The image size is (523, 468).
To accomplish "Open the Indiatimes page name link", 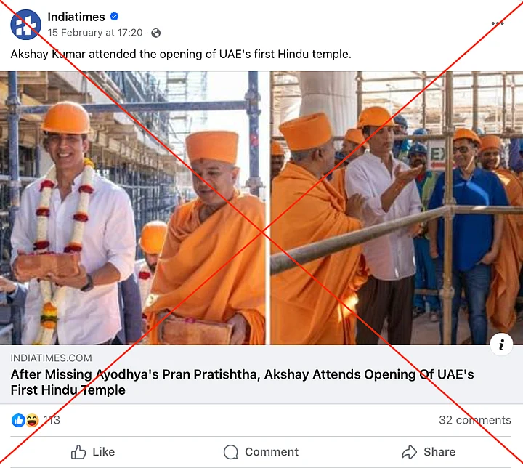I will [76, 17].
